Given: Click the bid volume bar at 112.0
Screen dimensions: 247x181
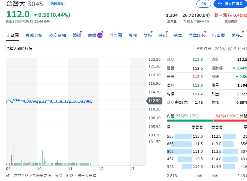Looking at the screenshot, I should [183, 136].
